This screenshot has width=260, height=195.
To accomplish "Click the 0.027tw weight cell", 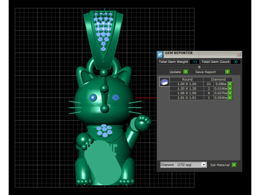I will pos(220,93).
